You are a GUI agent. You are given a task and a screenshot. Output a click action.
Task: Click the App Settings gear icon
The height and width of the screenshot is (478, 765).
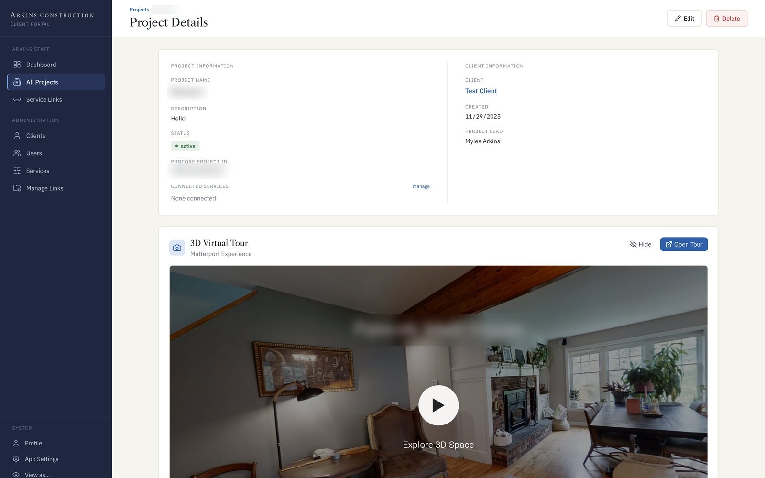(x=16, y=459)
